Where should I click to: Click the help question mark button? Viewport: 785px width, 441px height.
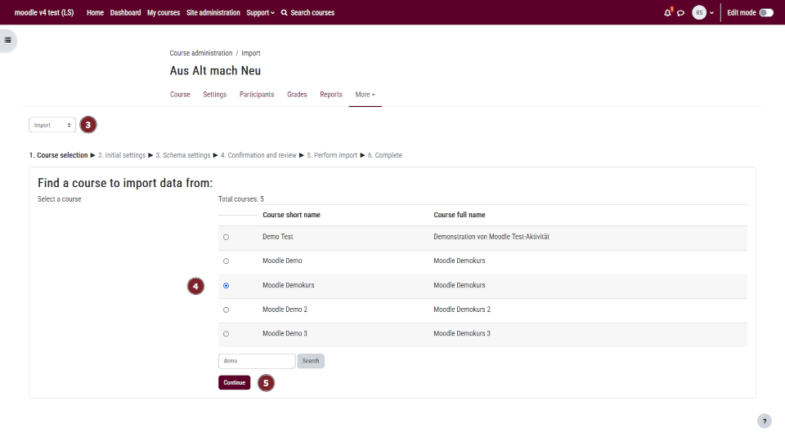pyautogui.click(x=765, y=421)
